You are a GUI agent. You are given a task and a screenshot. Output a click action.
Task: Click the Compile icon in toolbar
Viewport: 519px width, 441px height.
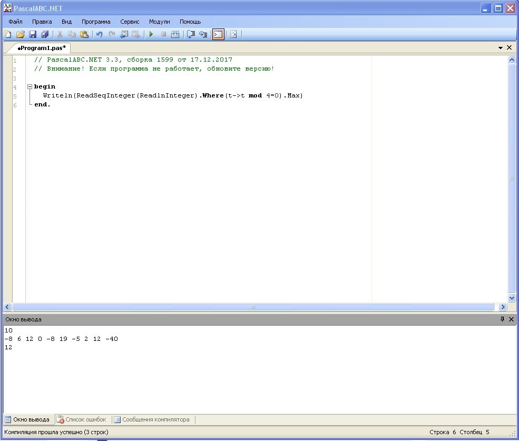tap(175, 35)
